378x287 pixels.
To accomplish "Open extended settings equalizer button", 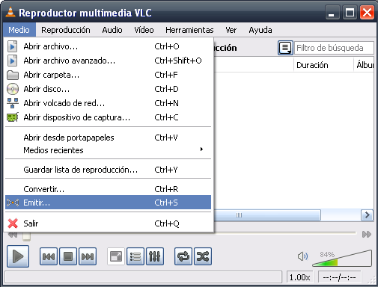I will [x=155, y=256].
